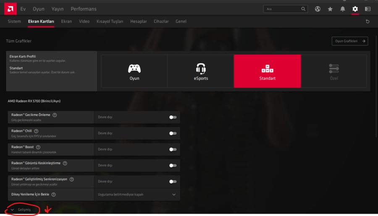Enable Radeon Geliştirilmiş Senkronizasyon toggle

click(173, 182)
